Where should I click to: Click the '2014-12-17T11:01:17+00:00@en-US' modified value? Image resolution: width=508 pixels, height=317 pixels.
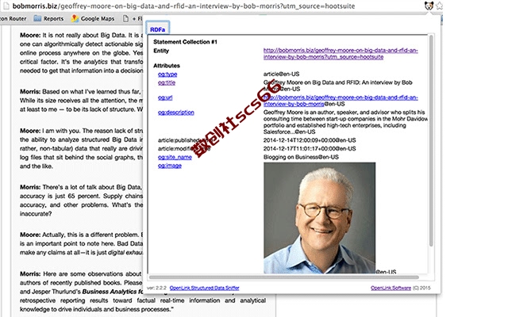pyautogui.click(x=310, y=148)
